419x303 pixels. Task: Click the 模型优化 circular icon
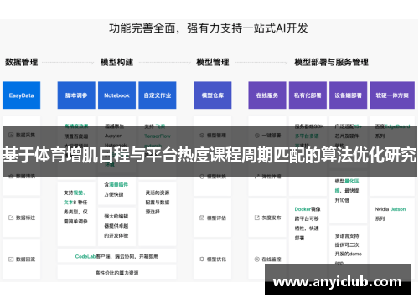[202, 259]
